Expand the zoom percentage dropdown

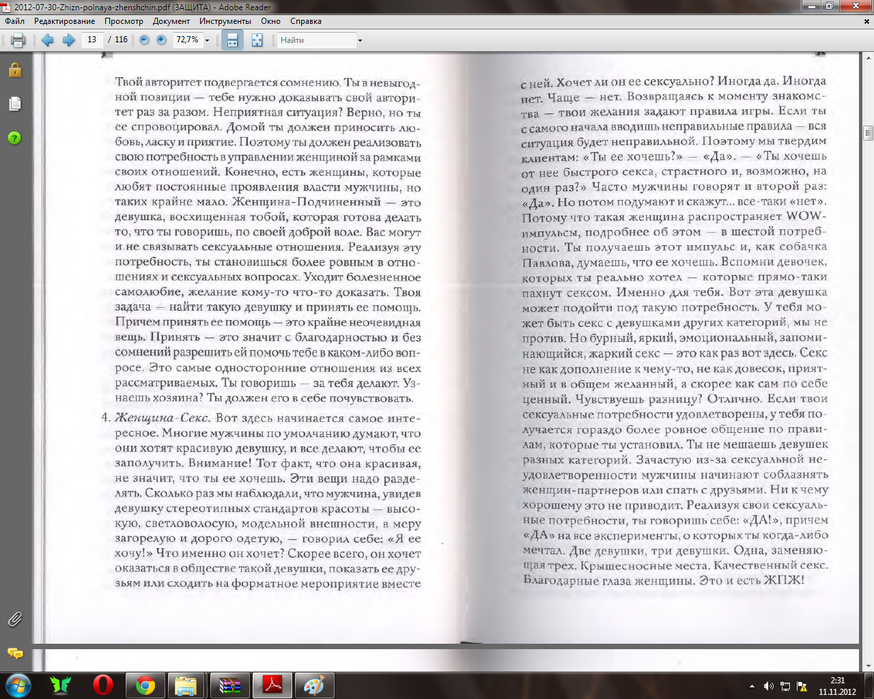207,40
